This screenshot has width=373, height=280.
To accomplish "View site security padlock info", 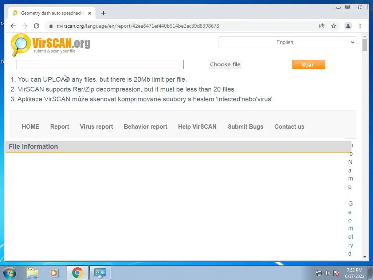I will click(x=51, y=26).
